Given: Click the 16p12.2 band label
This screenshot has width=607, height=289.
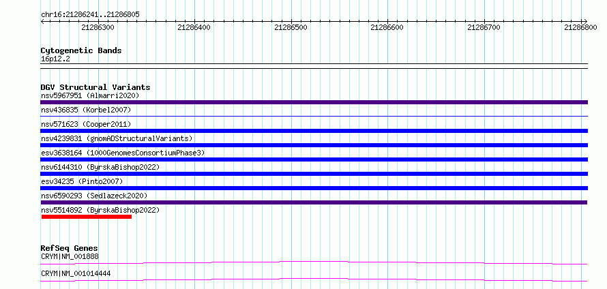Looking at the screenshot, I should (x=55, y=59).
